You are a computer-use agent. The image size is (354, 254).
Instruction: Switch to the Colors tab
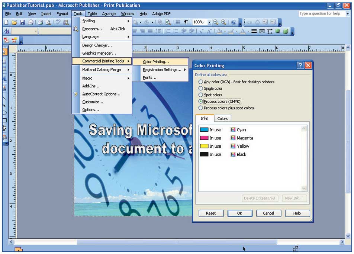pyautogui.click(x=222, y=119)
